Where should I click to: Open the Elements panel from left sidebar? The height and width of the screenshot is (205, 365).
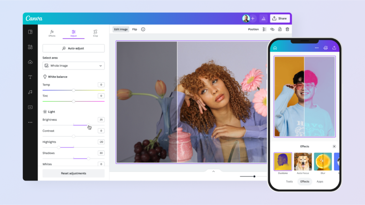point(30,47)
